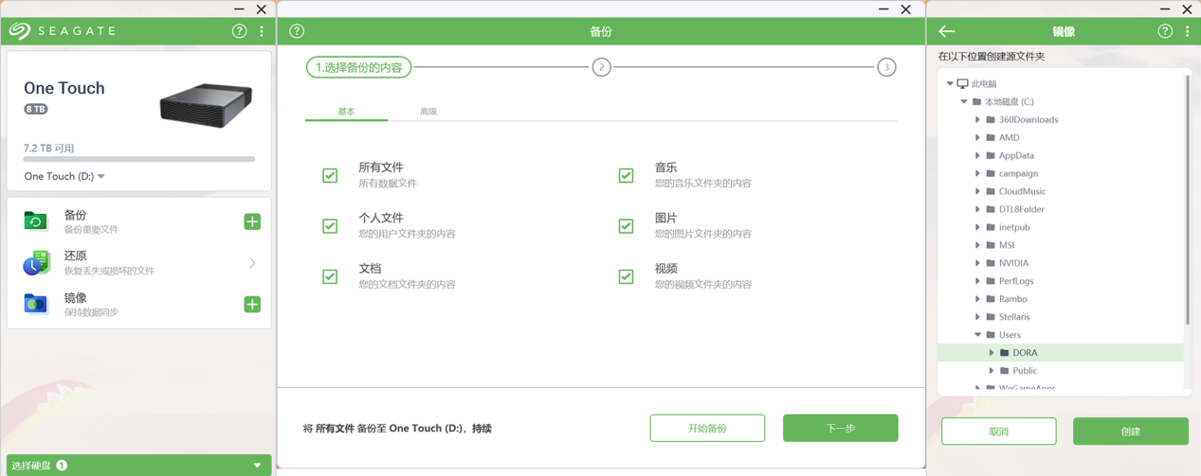Expand the DORA folder tree node
Image resolution: width=1201 pixels, height=476 pixels.
tap(992, 353)
